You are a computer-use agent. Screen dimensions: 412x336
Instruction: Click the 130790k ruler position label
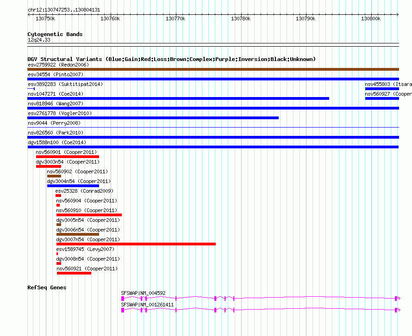pos(306,18)
